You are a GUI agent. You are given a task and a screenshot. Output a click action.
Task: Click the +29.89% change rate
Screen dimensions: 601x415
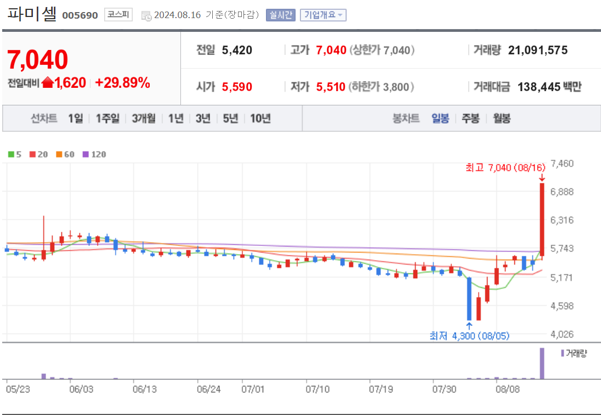tap(122, 82)
